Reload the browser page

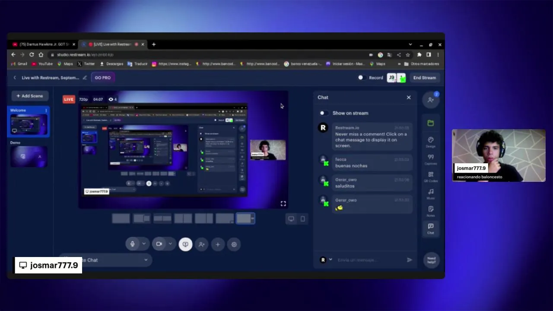coord(32,55)
